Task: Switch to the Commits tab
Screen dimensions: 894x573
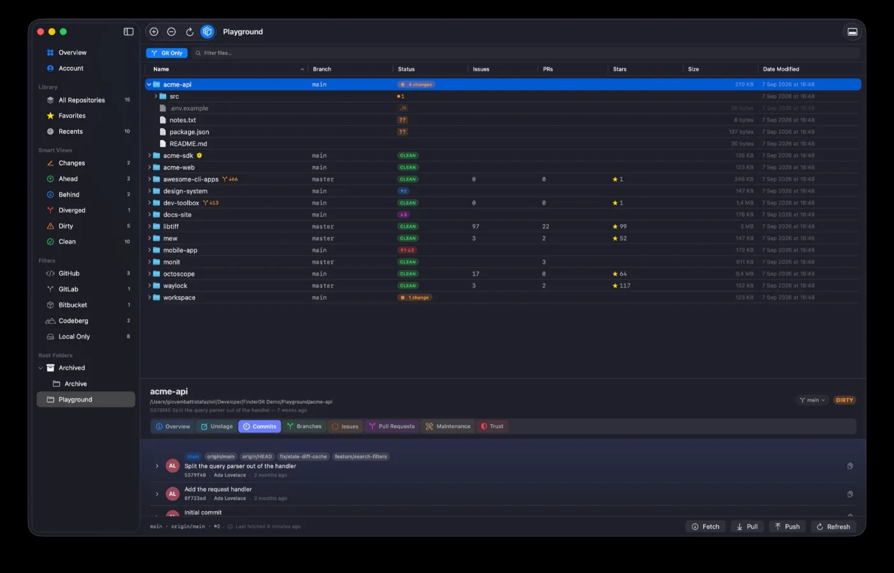Action: (260, 427)
